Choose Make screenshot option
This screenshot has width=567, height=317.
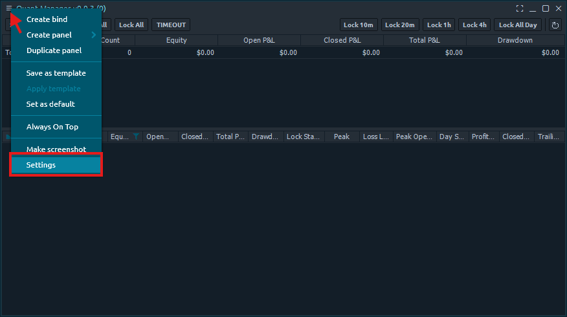pyautogui.click(x=56, y=149)
